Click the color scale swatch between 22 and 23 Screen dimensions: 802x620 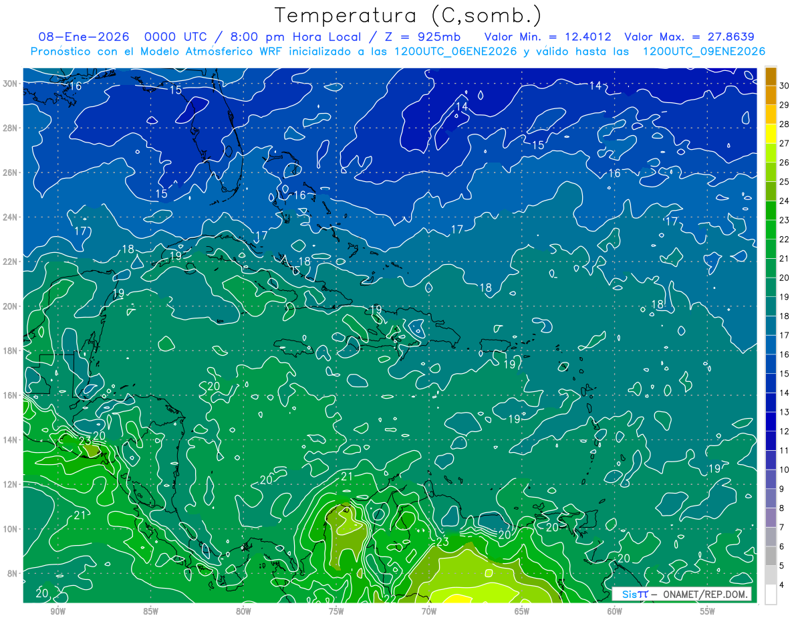coord(771,230)
